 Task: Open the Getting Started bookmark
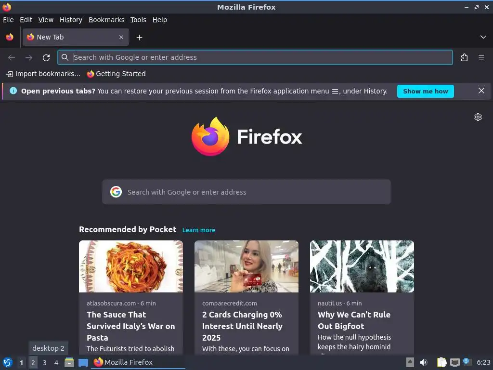click(x=117, y=74)
